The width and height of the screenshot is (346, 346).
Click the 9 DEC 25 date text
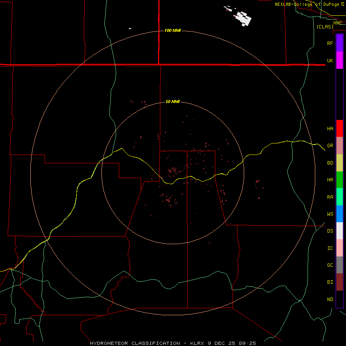(221, 343)
